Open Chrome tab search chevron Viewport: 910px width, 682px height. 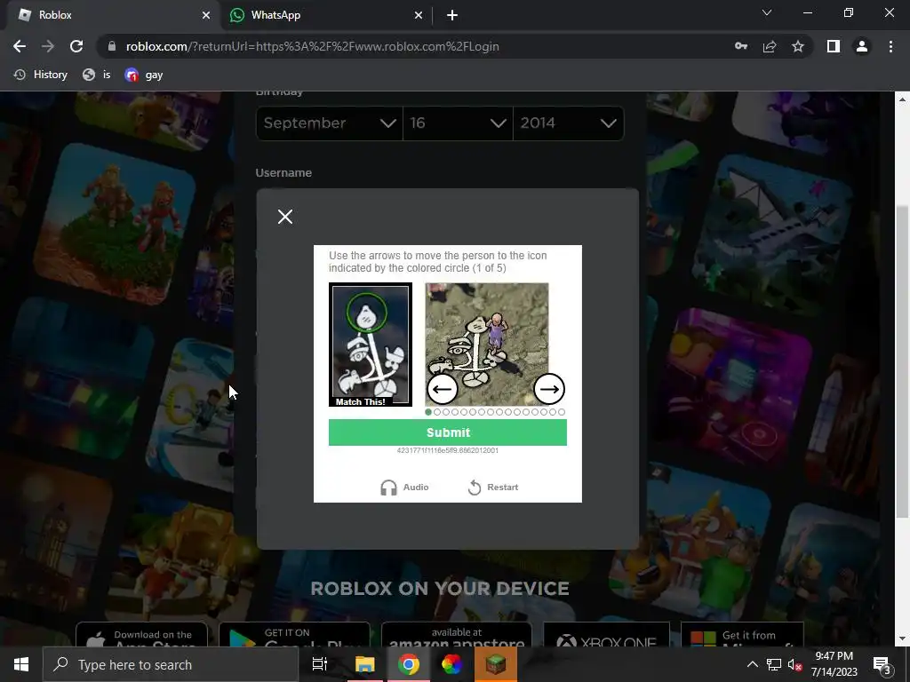tap(767, 12)
